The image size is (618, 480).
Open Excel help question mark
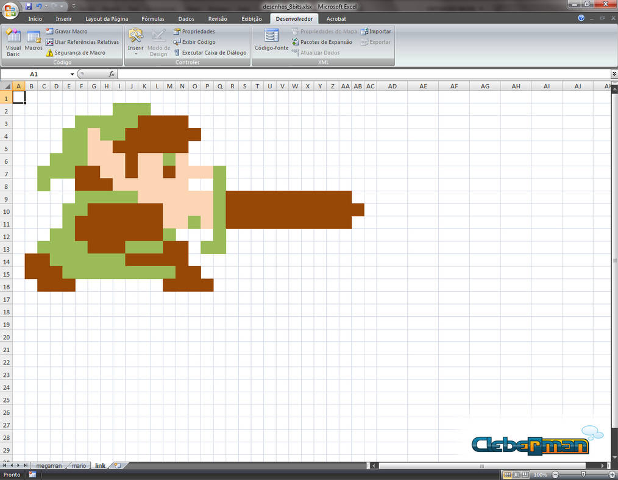click(x=581, y=18)
